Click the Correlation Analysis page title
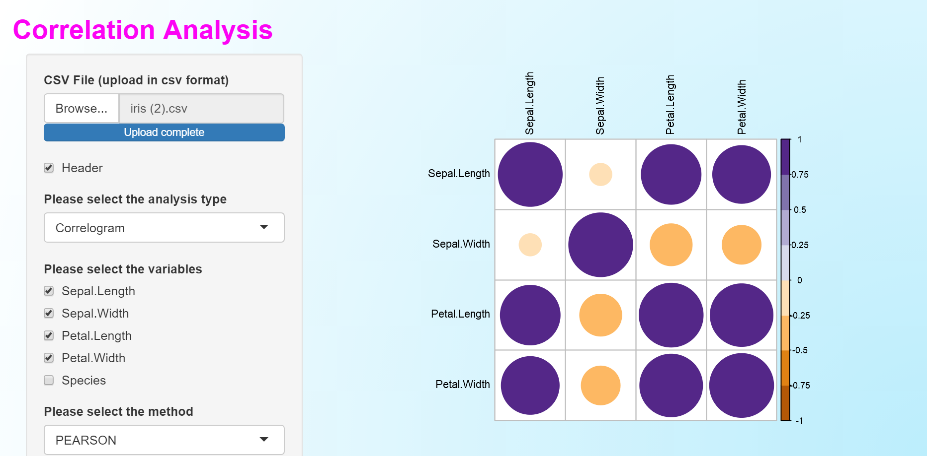The width and height of the screenshot is (927, 456). (143, 30)
